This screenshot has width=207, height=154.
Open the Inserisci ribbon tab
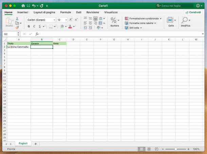point(23,12)
